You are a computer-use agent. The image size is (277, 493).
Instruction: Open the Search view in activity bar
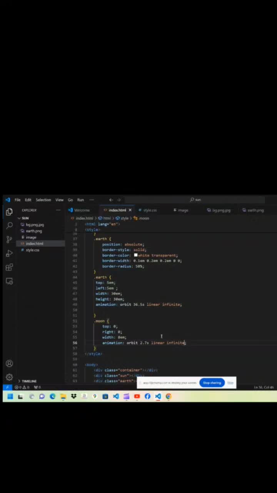click(x=10, y=225)
